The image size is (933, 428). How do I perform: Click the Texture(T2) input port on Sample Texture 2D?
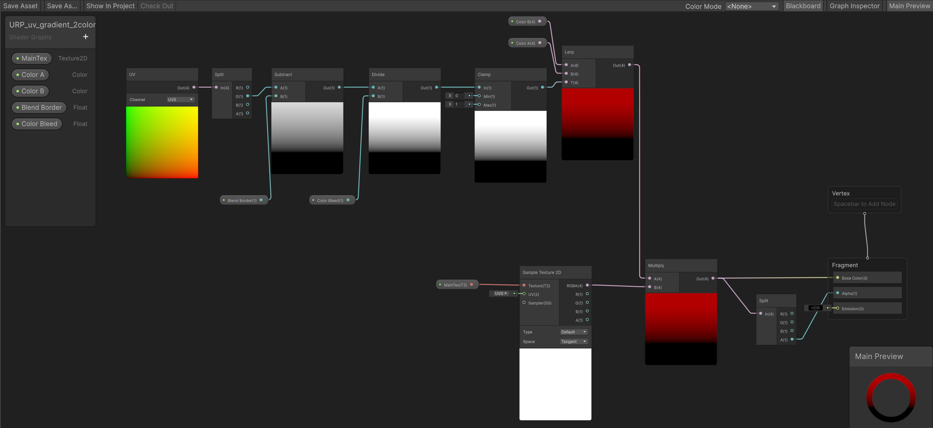[x=524, y=286]
